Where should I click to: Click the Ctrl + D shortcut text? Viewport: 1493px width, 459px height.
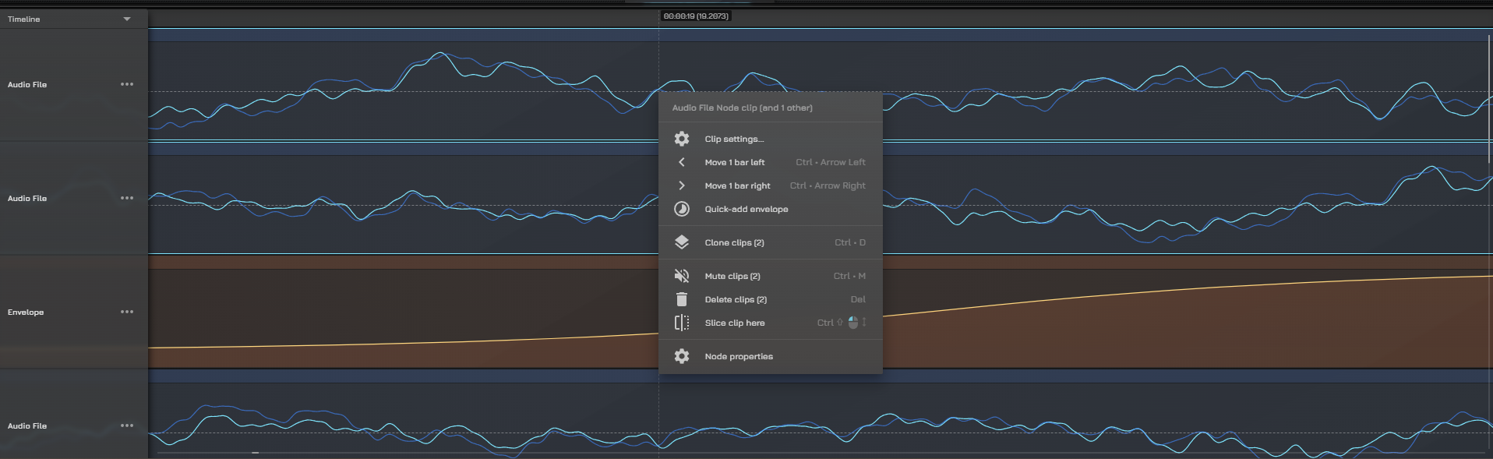850,242
